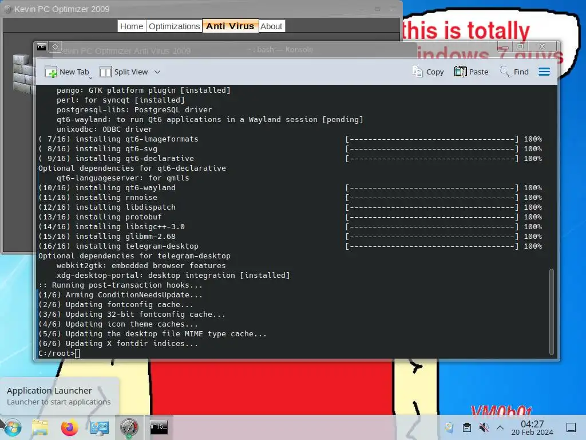
Task: Expand the Split View chevron dropdown
Action: pyautogui.click(x=157, y=72)
